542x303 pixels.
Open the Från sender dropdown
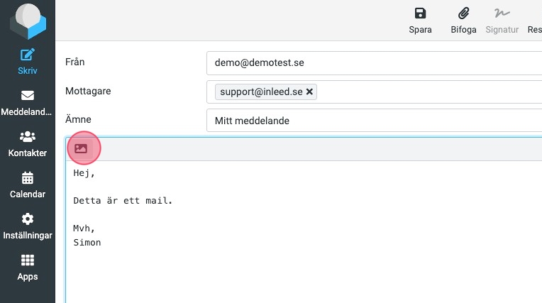(374, 62)
